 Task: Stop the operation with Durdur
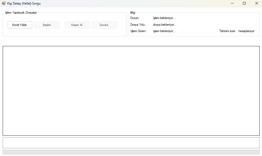pyautogui.click(x=104, y=25)
